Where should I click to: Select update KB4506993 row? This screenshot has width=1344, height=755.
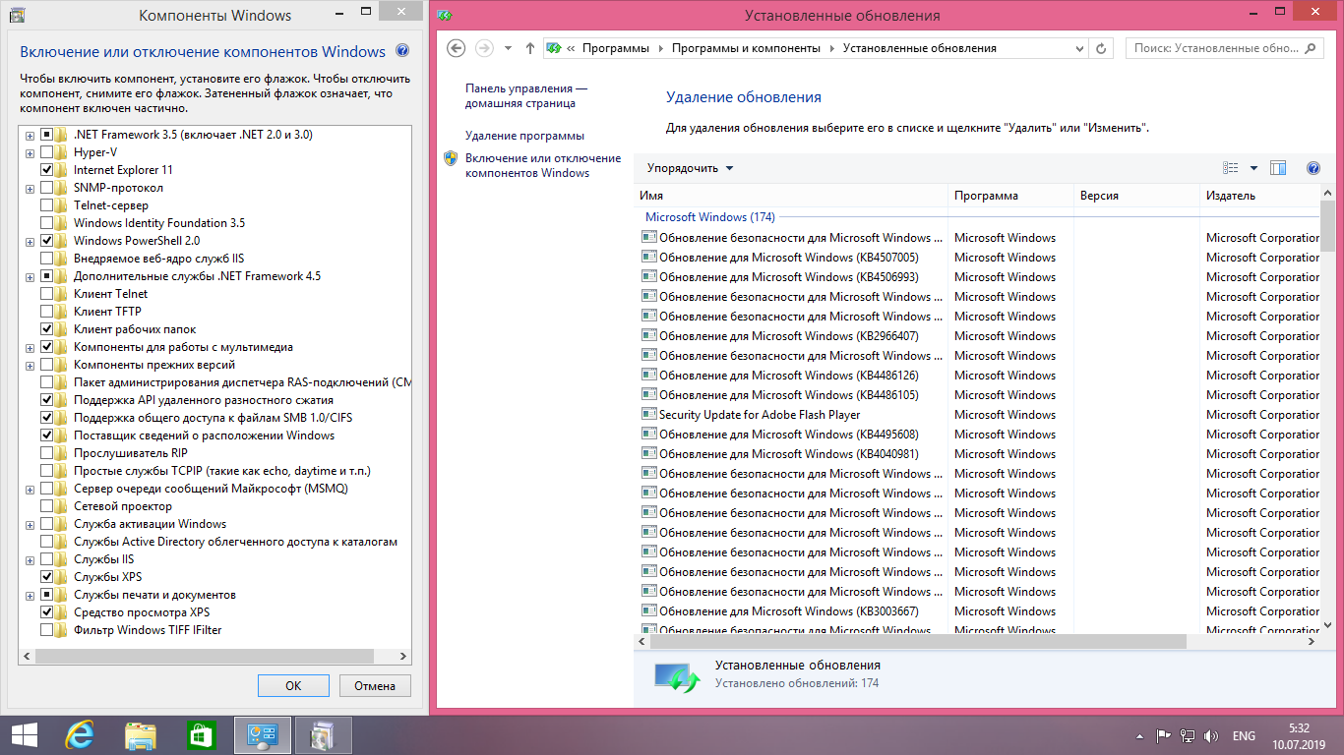click(x=978, y=277)
